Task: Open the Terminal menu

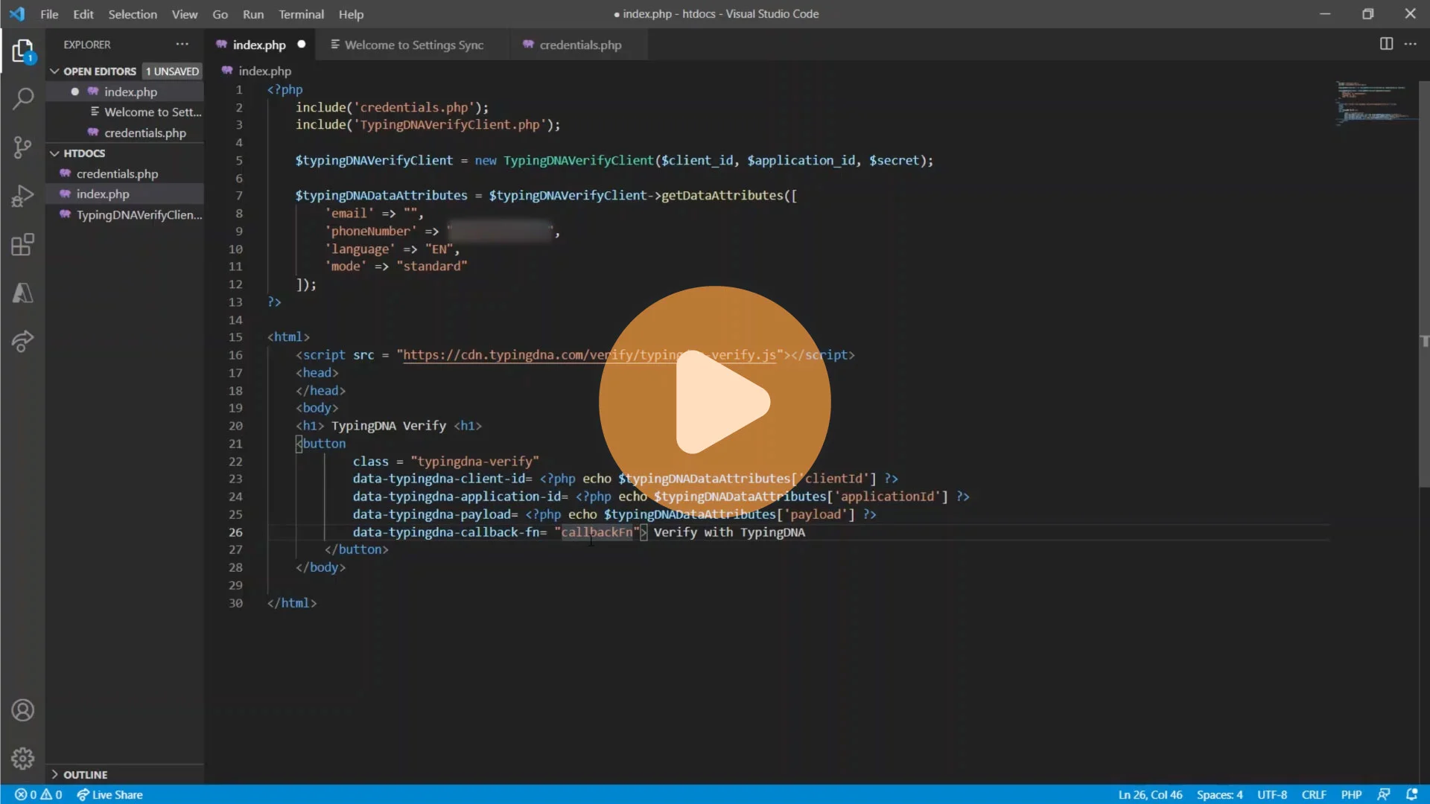Action: pos(301,14)
